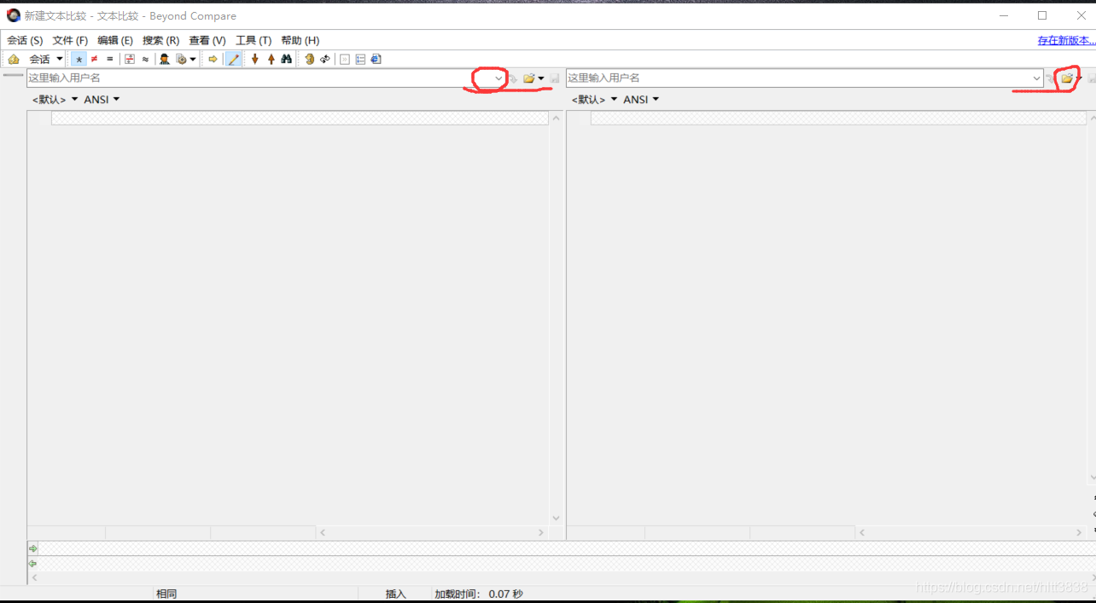Screen dimensions: 1096x603
Task: Open the 编辑 (E) menu
Action: click(115, 40)
